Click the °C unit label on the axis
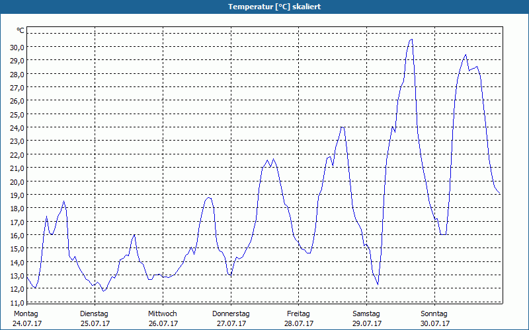Image resolution: width=529 pixels, height=330 pixels. point(20,30)
